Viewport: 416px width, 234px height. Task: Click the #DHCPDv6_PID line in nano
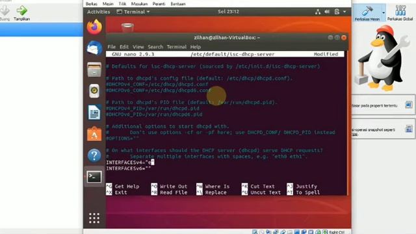click(154, 114)
